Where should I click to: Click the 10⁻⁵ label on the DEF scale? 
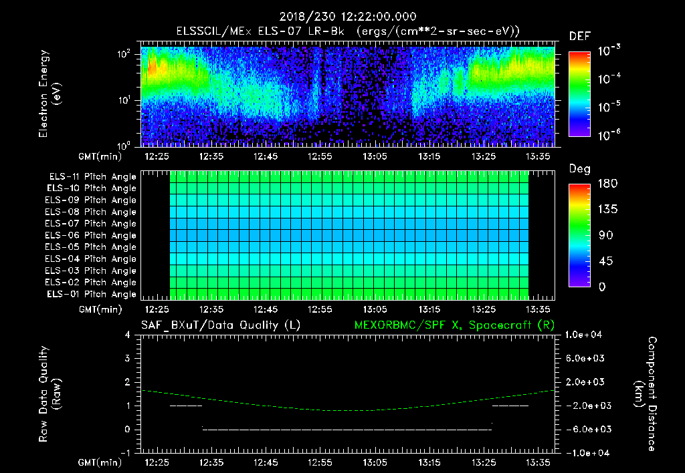[609, 107]
